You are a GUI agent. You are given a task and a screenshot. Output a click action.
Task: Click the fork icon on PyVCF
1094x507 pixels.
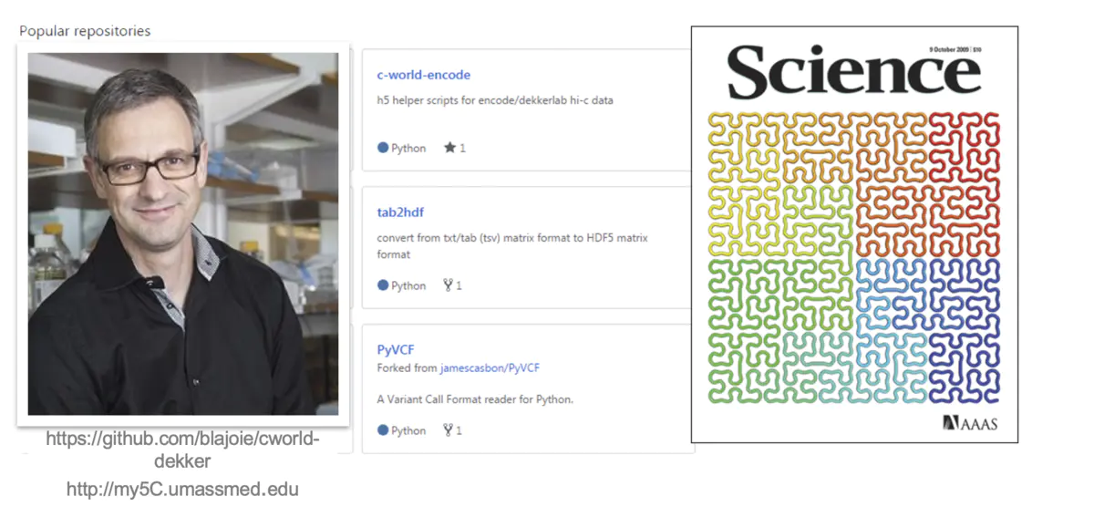pos(448,430)
